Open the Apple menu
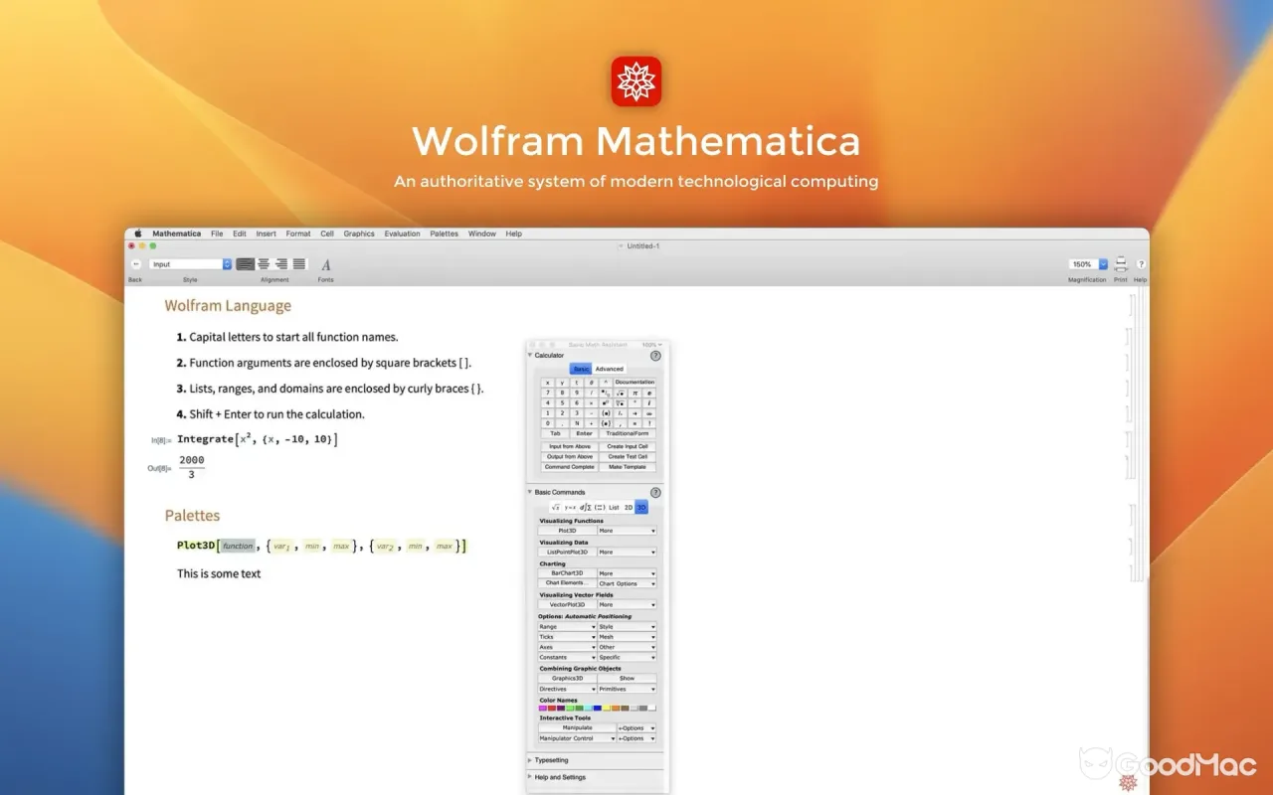 [138, 234]
